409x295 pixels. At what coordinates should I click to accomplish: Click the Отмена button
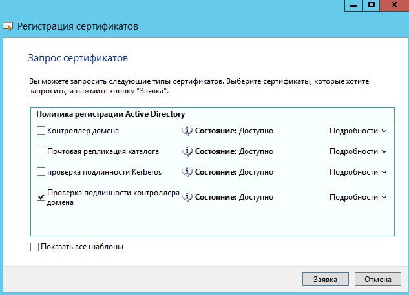coord(378,280)
